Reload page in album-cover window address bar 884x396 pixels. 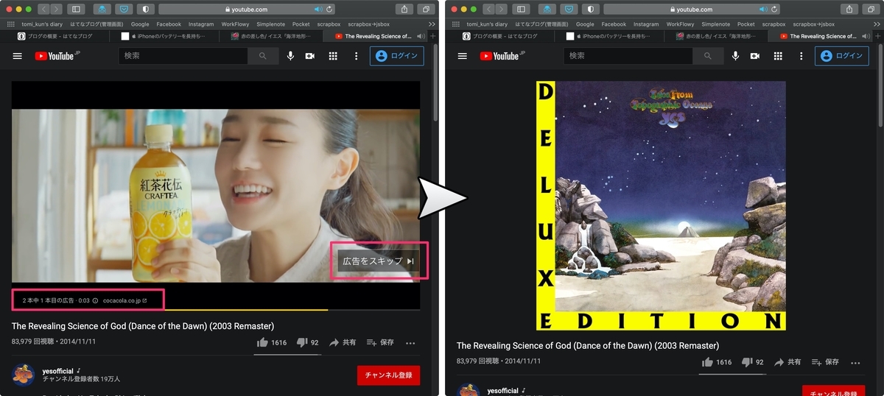pos(775,10)
